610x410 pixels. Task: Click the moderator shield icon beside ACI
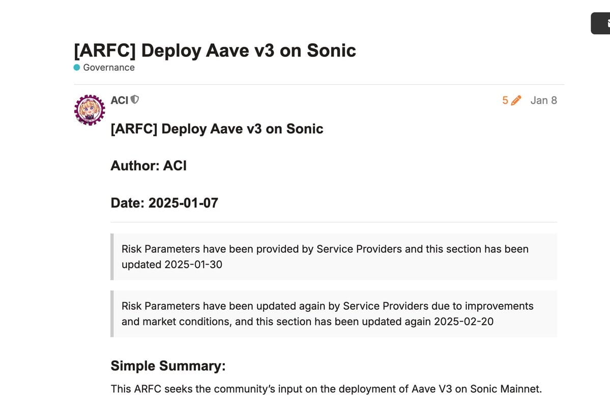(135, 100)
